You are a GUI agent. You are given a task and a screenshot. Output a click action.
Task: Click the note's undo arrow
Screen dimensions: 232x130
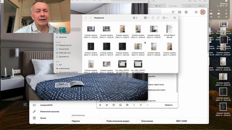[x=141, y=105]
